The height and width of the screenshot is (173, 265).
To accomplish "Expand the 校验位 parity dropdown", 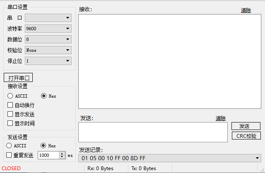I will pyautogui.click(x=48, y=50).
